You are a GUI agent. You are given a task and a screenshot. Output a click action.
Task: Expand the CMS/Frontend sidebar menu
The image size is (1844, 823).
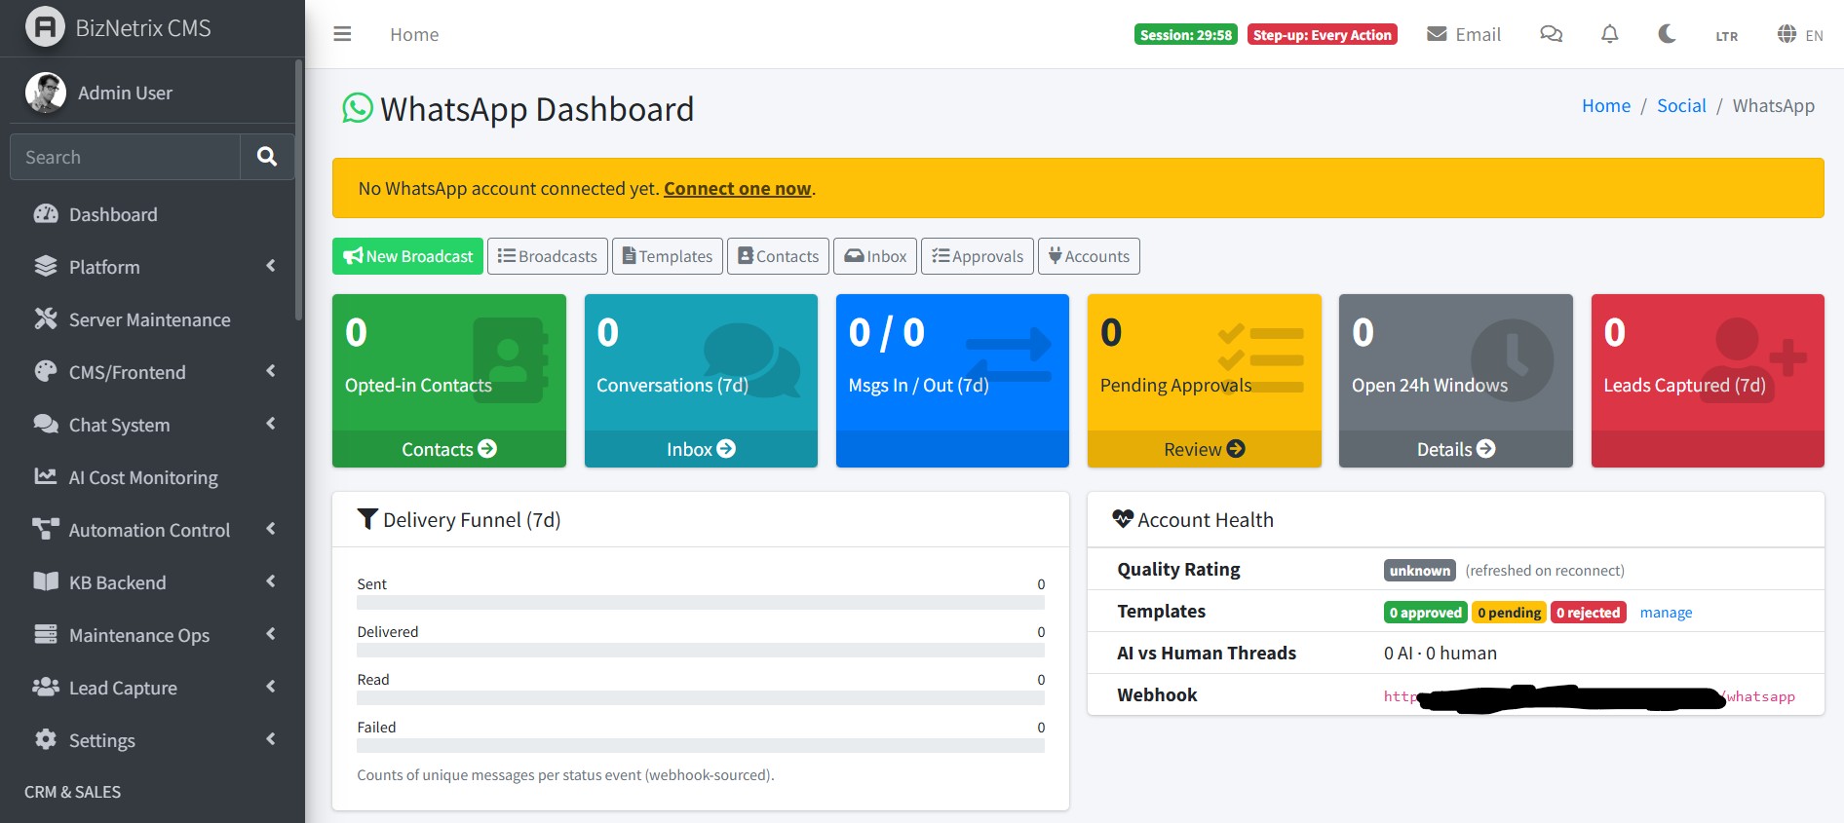point(152,372)
